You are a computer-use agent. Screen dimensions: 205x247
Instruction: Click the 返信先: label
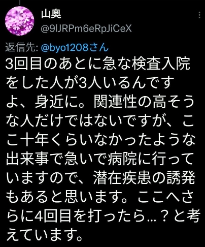pyautogui.click(x=22, y=48)
